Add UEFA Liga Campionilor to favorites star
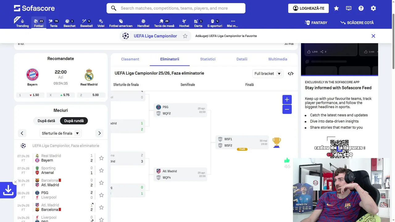 coord(185,36)
